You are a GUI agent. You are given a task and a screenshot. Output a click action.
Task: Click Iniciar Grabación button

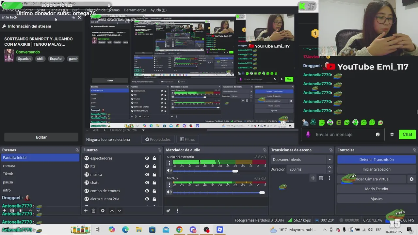pos(377,169)
